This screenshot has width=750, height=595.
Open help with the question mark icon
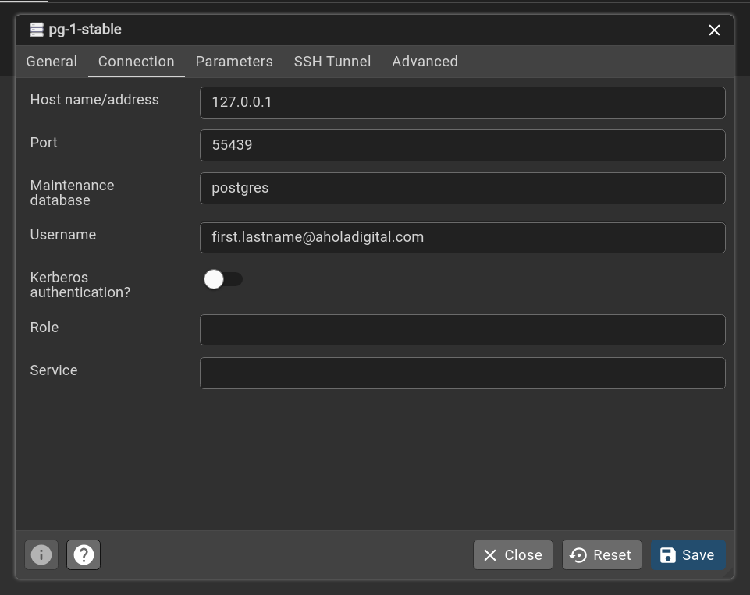pos(84,555)
